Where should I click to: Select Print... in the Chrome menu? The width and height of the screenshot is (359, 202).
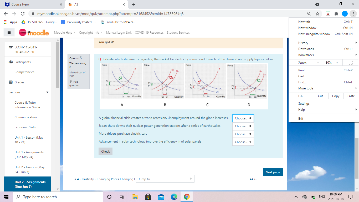click(324, 70)
